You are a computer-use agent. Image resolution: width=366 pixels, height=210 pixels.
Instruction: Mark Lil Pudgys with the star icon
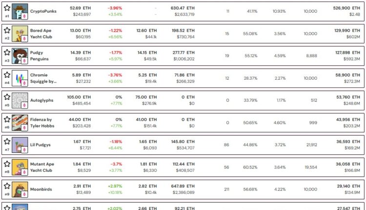tap(7, 141)
